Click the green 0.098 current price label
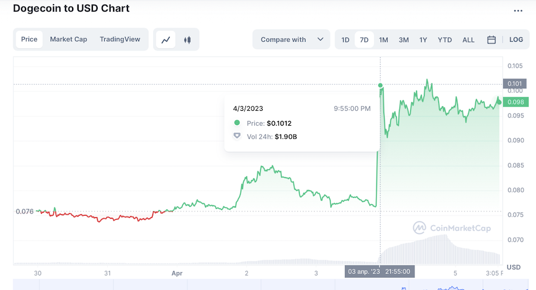Viewport: 536px width, 290px height. 516,102
